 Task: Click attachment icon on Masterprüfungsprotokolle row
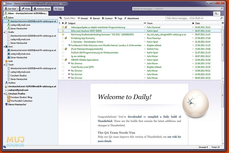[66, 49]
